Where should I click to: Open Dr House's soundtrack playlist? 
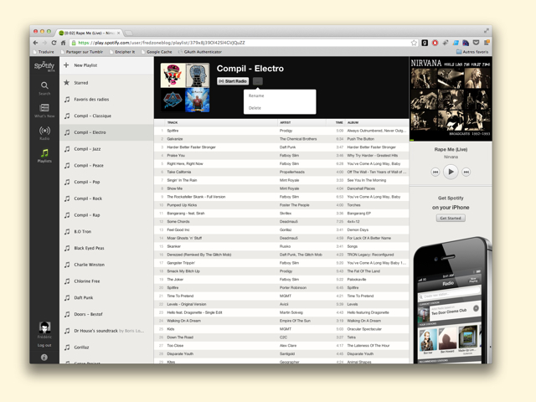point(106,331)
